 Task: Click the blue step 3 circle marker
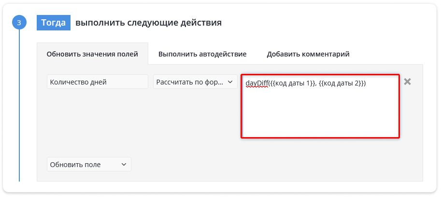(x=19, y=23)
